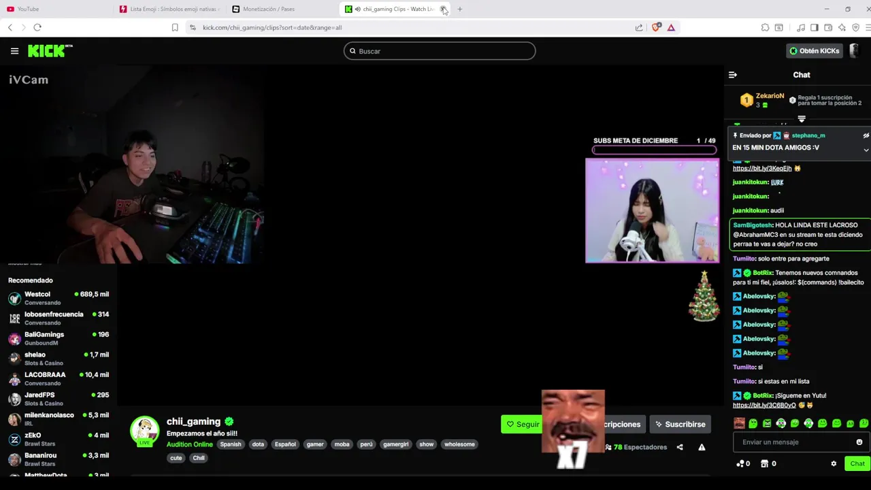Click the Audition Online category link
This screenshot has width=871, height=490.
point(190,444)
